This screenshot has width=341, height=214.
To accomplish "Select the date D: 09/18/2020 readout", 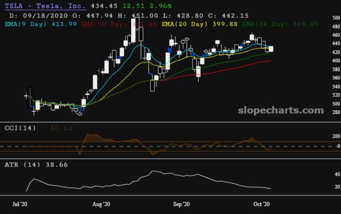I will (38, 15).
